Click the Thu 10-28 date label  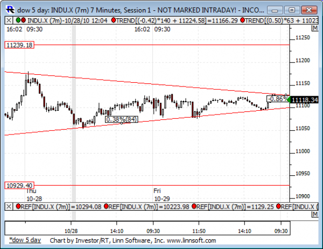click(x=34, y=195)
